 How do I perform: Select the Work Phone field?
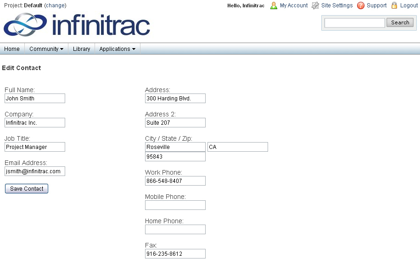pos(175,181)
